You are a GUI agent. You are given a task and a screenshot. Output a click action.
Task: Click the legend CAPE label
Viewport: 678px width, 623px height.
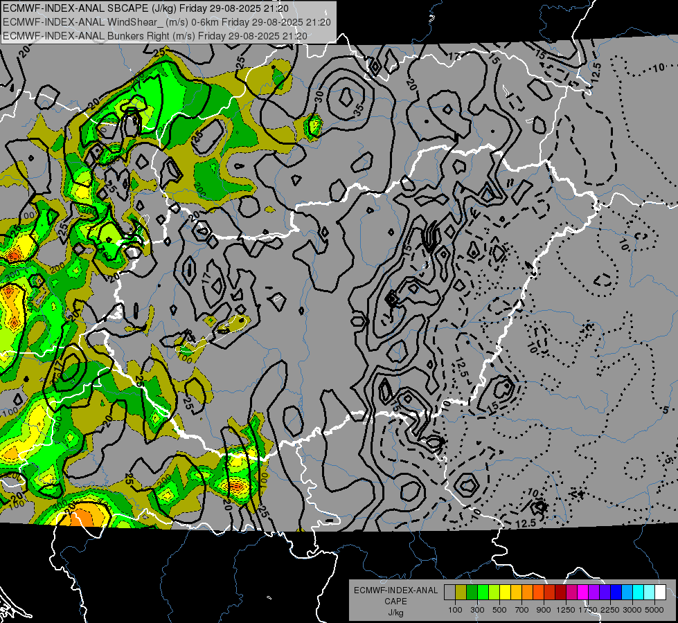tap(395, 602)
